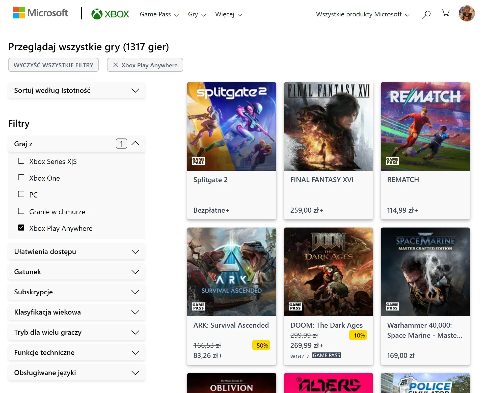Screen dimensions: 487x393
Task: Expand the Gatunek filter
Action: pos(76,272)
